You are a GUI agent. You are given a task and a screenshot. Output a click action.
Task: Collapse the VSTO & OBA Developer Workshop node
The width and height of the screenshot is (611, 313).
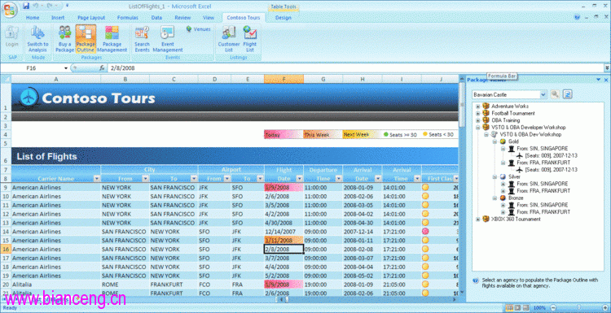point(477,127)
